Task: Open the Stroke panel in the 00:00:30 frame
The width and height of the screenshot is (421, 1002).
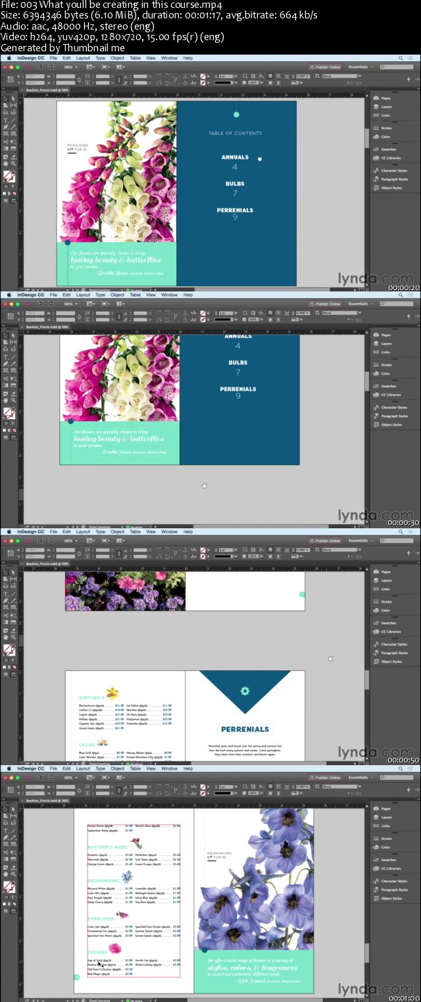Action: (x=385, y=364)
